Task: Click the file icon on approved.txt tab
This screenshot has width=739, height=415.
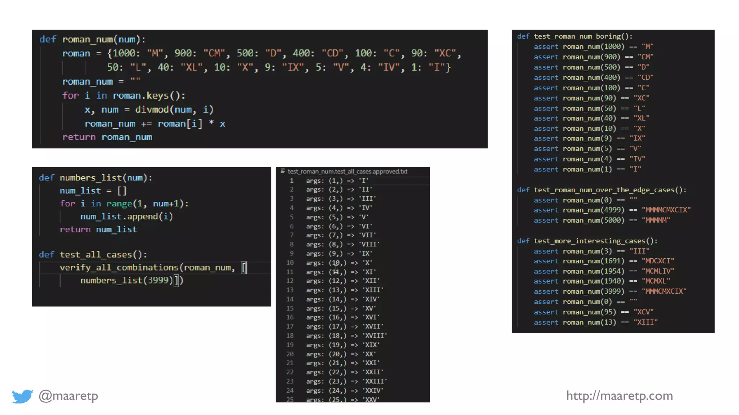Action: point(283,171)
